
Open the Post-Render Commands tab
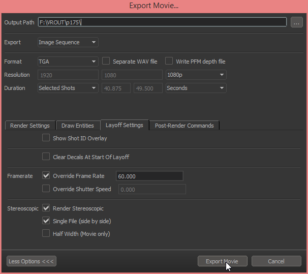click(184, 126)
